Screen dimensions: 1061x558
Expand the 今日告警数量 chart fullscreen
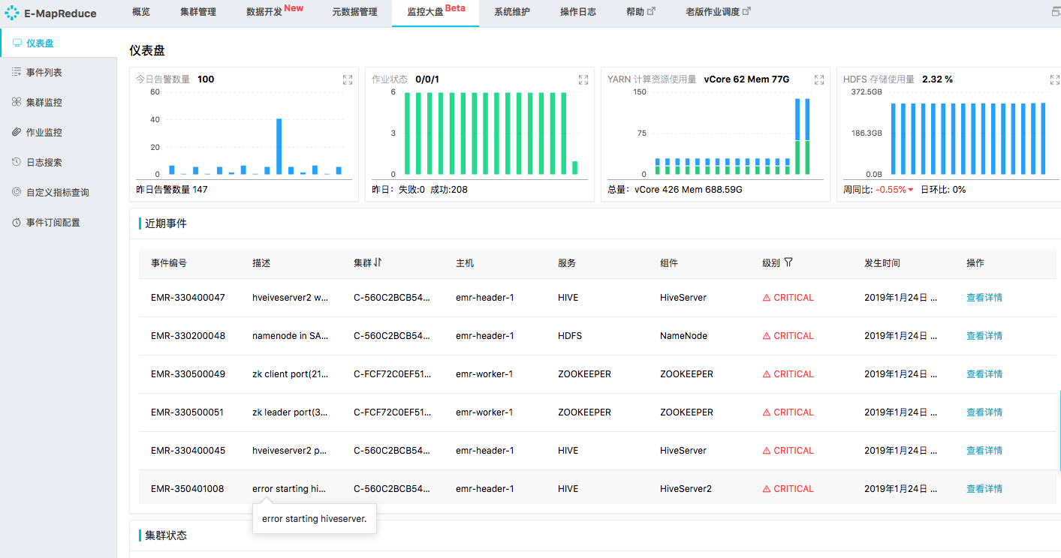[348, 79]
